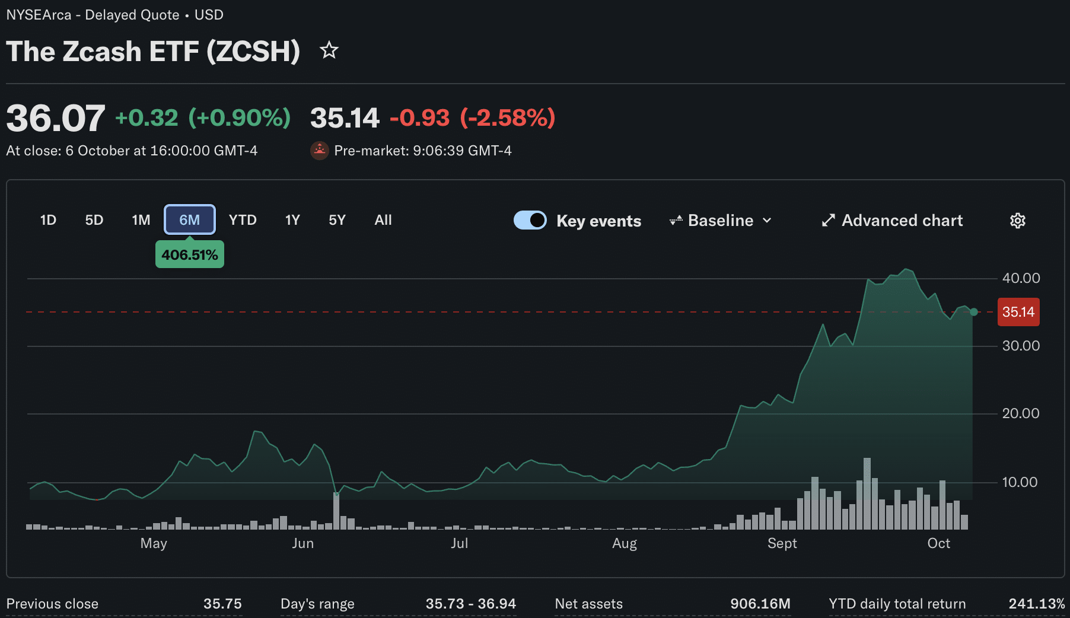Select the 6M time range tab
Screen dimensions: 1070x618
[x=190, y=220]
